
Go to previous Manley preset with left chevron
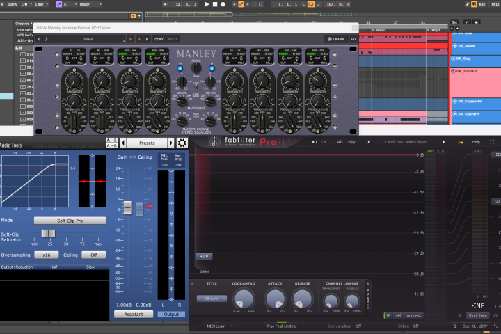pyautogui.click(x=39, y=39)
